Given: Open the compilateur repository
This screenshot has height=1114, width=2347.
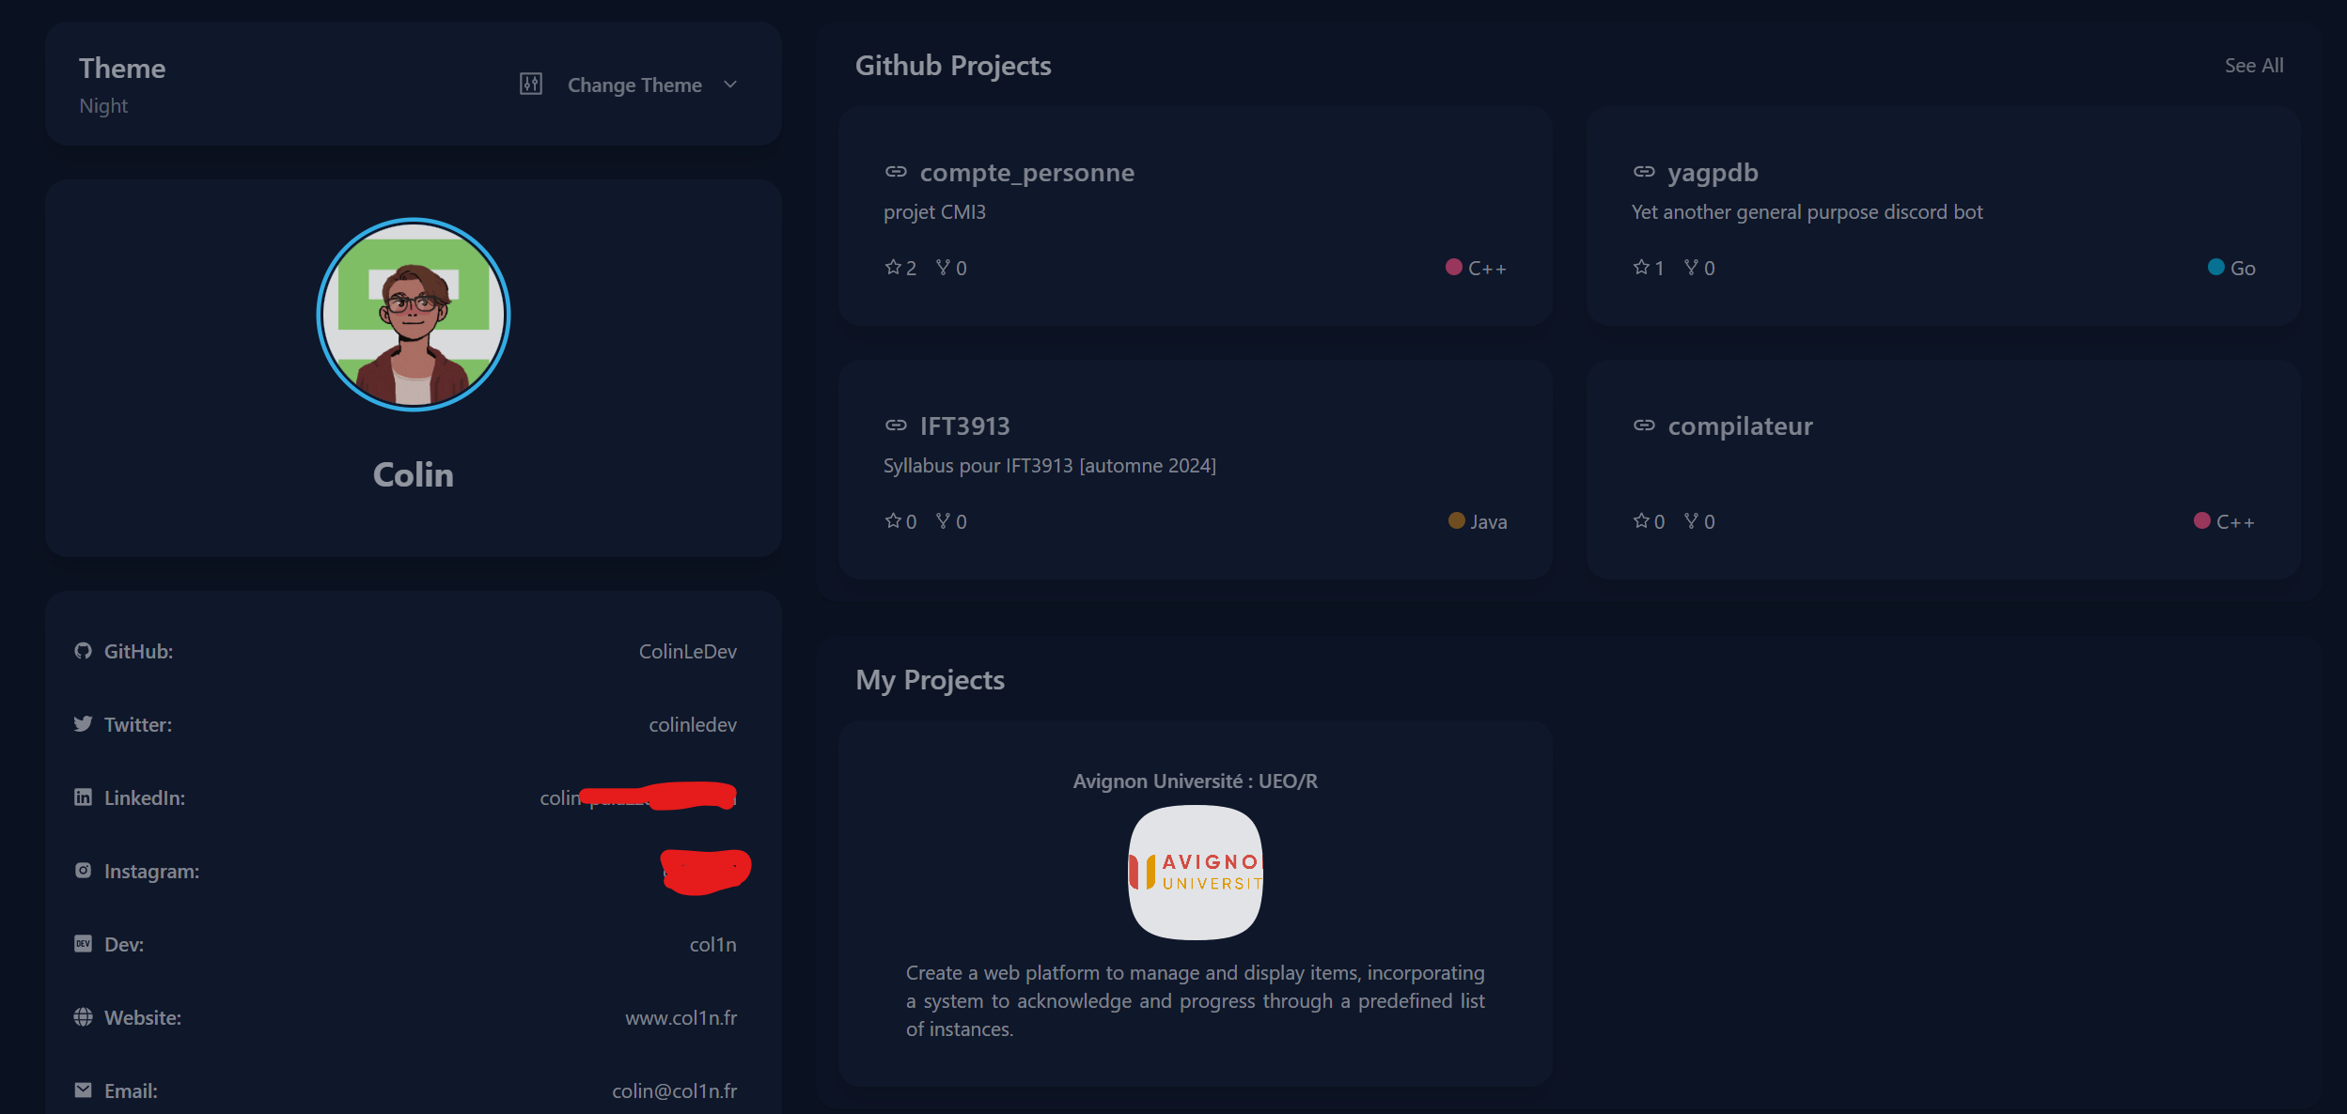Looking at the screenshot, I should point(1739,426).
